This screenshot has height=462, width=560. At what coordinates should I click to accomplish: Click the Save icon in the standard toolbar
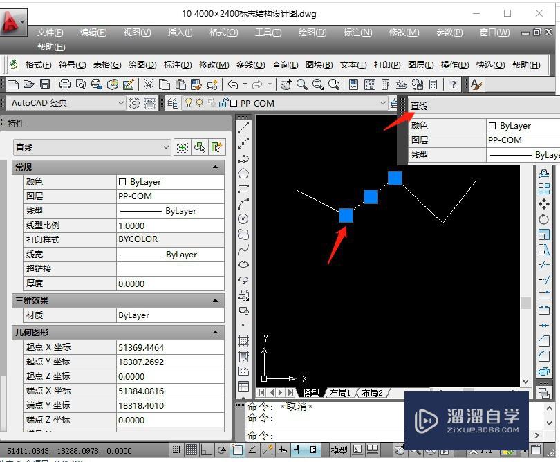click(44, 84)
